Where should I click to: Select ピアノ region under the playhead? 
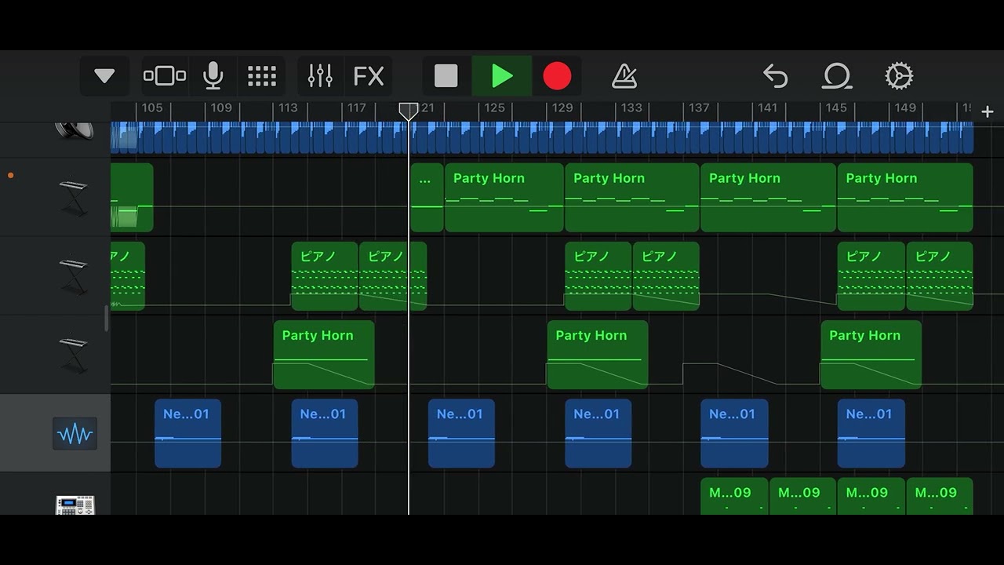393,276
